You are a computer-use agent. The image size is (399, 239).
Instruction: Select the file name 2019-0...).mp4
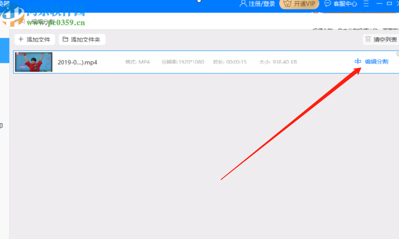(77, 62)
